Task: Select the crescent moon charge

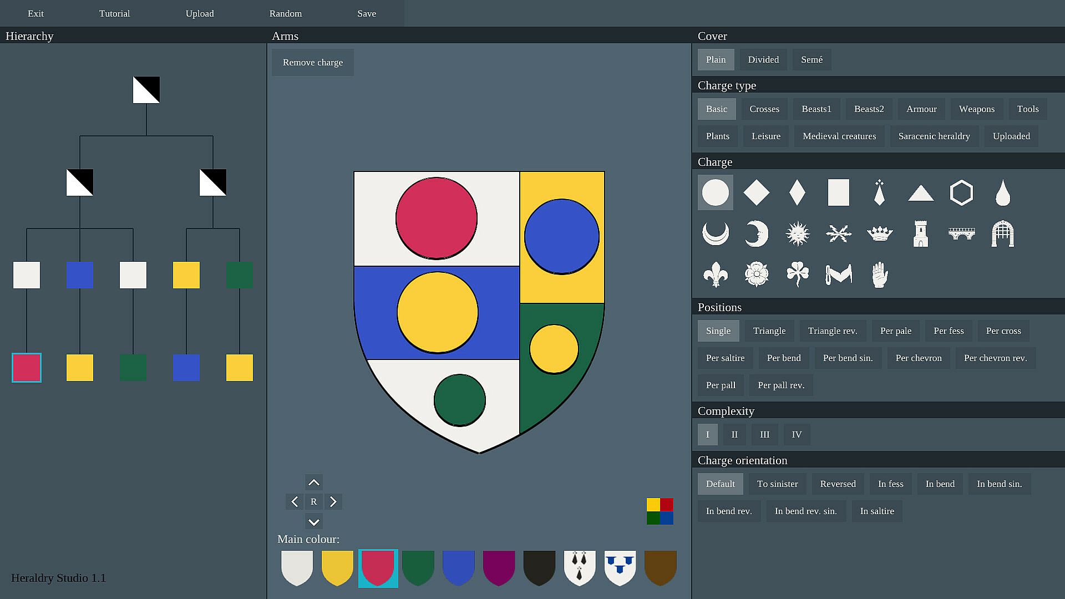Action: pyautogui.click(x=715, y=233)
